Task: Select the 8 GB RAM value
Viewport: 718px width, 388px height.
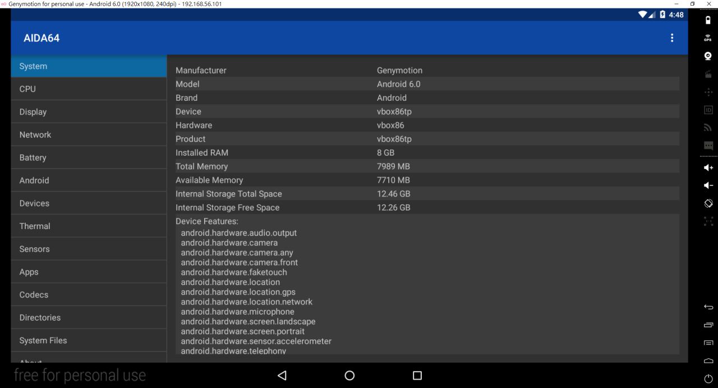Action: pyautogui.click(x=385, y=152)
